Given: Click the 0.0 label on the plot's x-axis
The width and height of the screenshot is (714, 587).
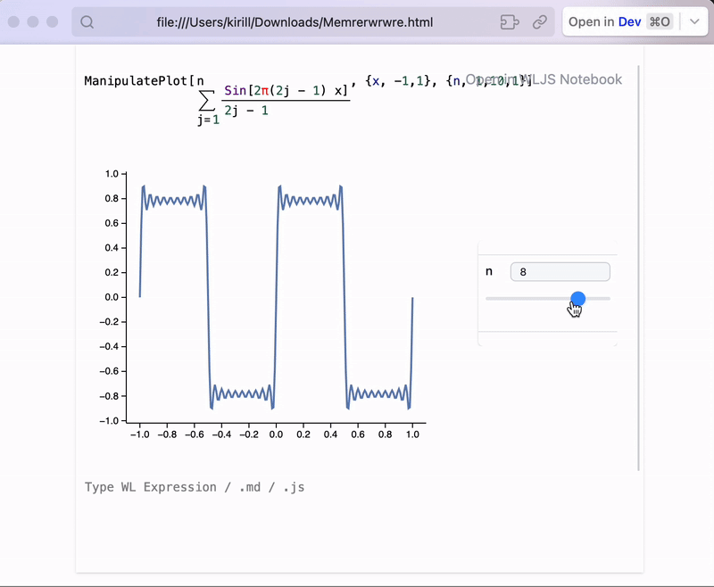Looking at the screenshot, I should [276, 435].
